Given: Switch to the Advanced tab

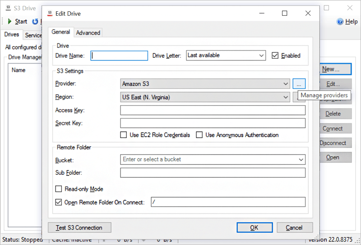Looking at the screenshot, I should tap(88, 32).
